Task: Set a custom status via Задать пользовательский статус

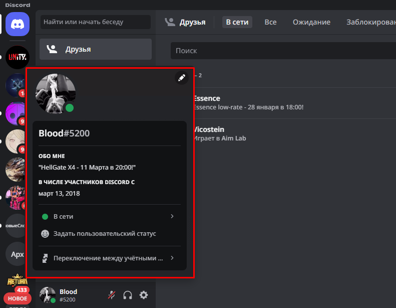Action: (x=109, y=234)
